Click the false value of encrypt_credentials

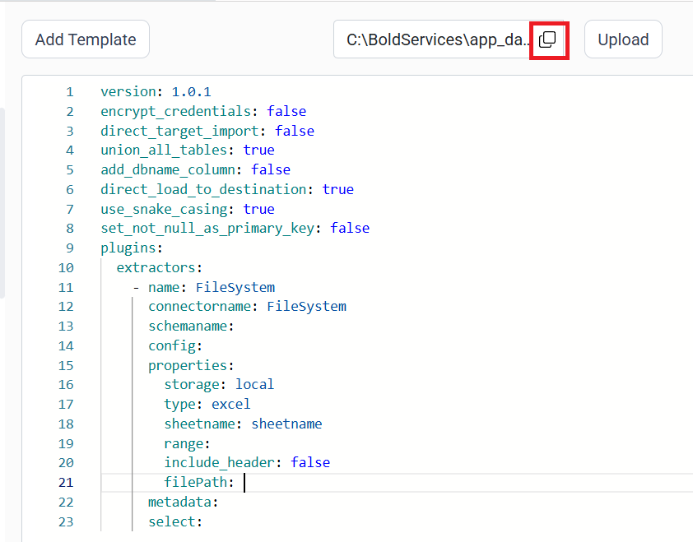tap(286, 111)
